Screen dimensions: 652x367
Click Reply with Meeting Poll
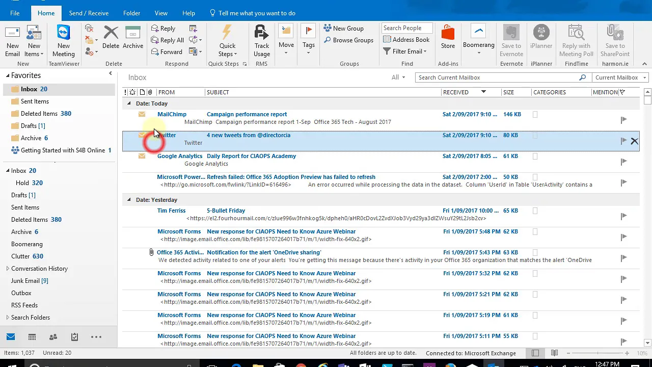coord(576,41)
